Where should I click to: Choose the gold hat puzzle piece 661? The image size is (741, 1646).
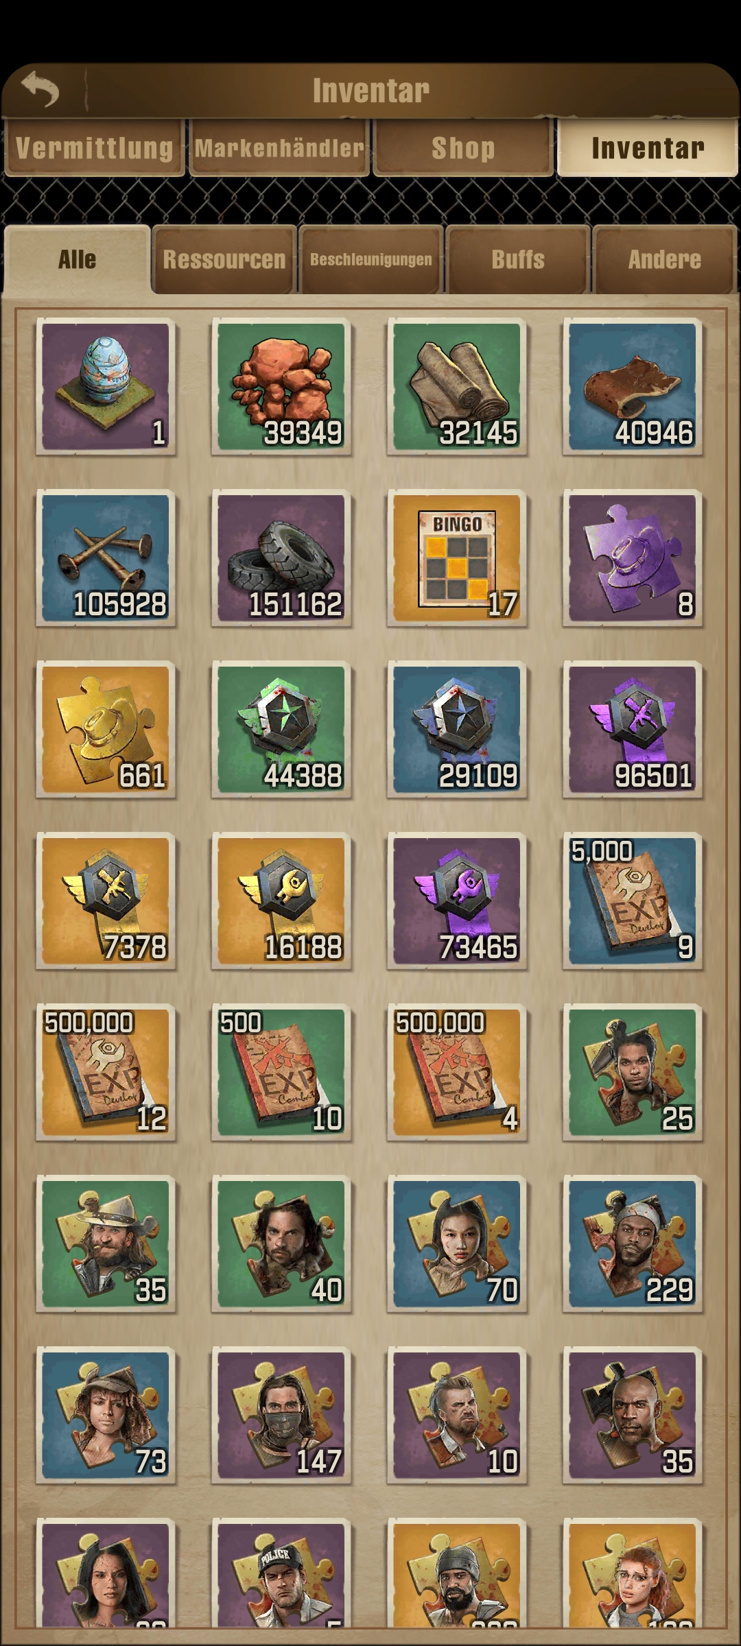point(106,730)
